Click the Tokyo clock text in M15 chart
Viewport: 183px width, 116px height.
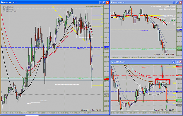[8, 7]
